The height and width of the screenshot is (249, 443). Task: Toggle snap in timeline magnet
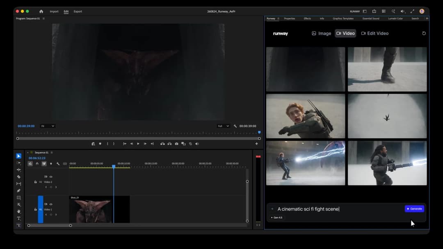tap(37, 163)
